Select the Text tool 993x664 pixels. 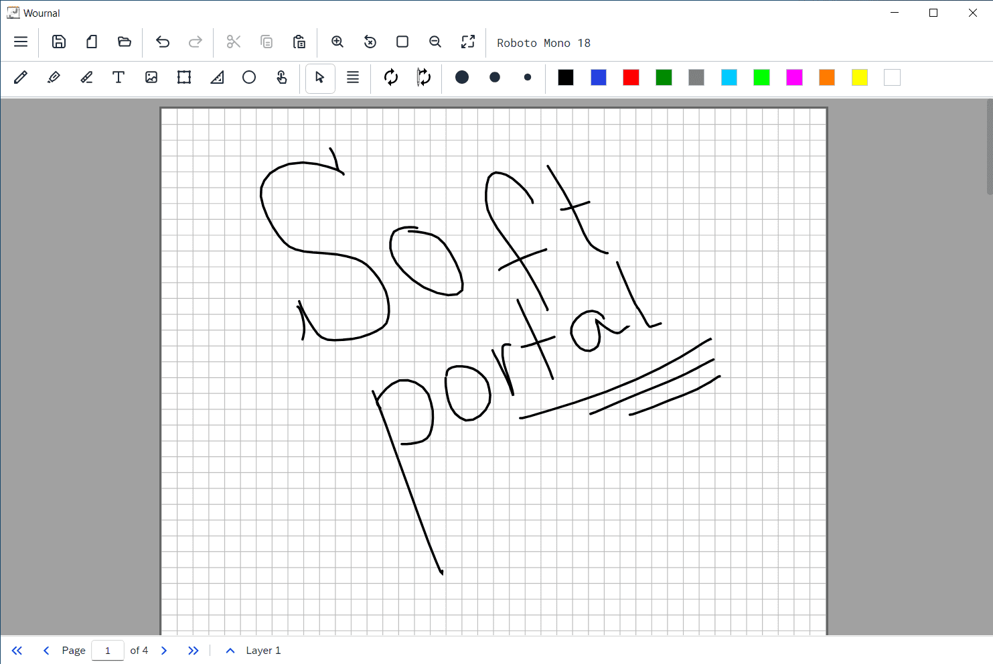click(119, 78)
